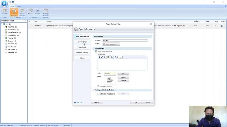Select Multiple Choice in question tree

(12, 30)
